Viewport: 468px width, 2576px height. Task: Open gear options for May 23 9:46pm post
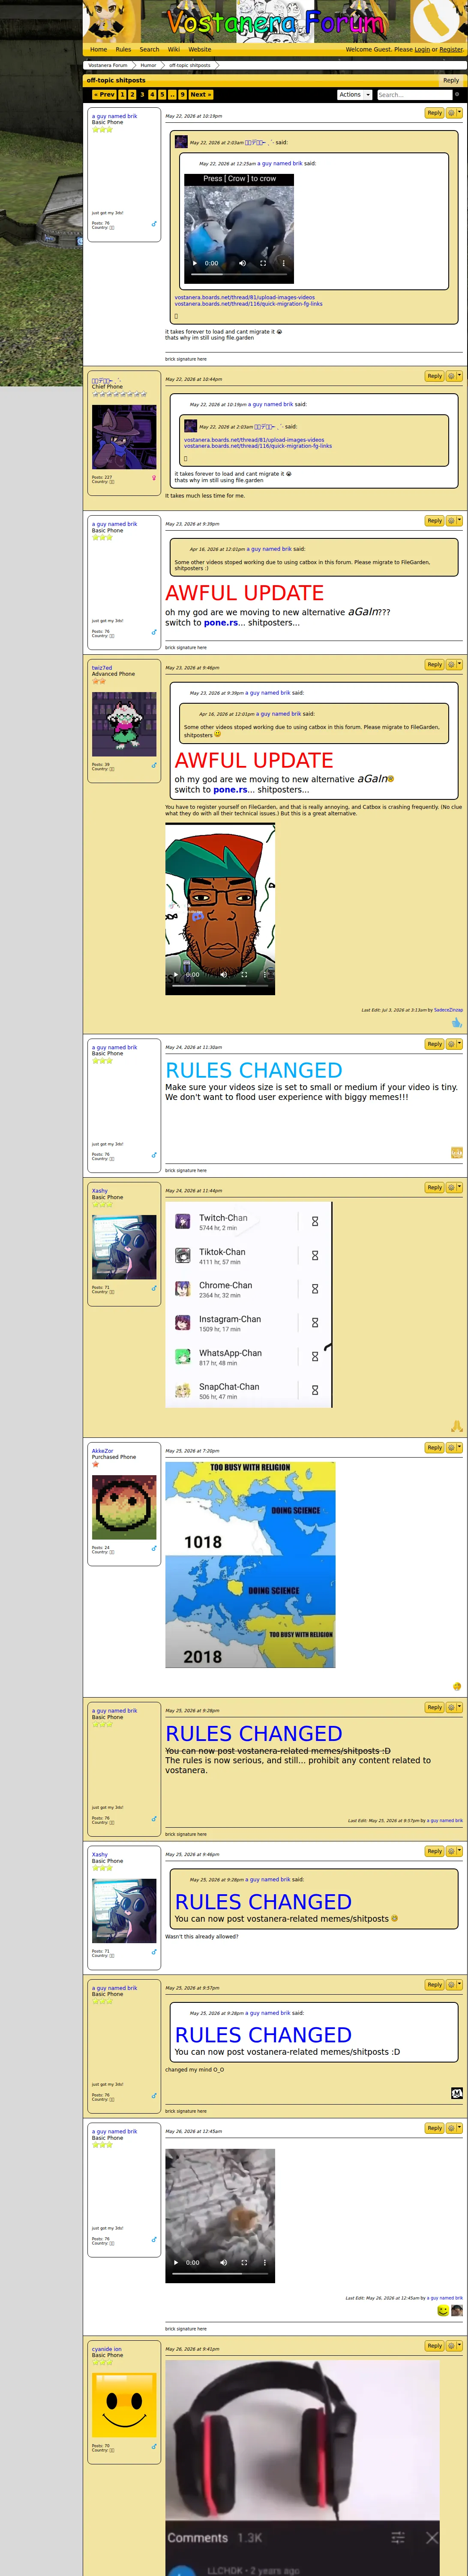coord(454,665)
